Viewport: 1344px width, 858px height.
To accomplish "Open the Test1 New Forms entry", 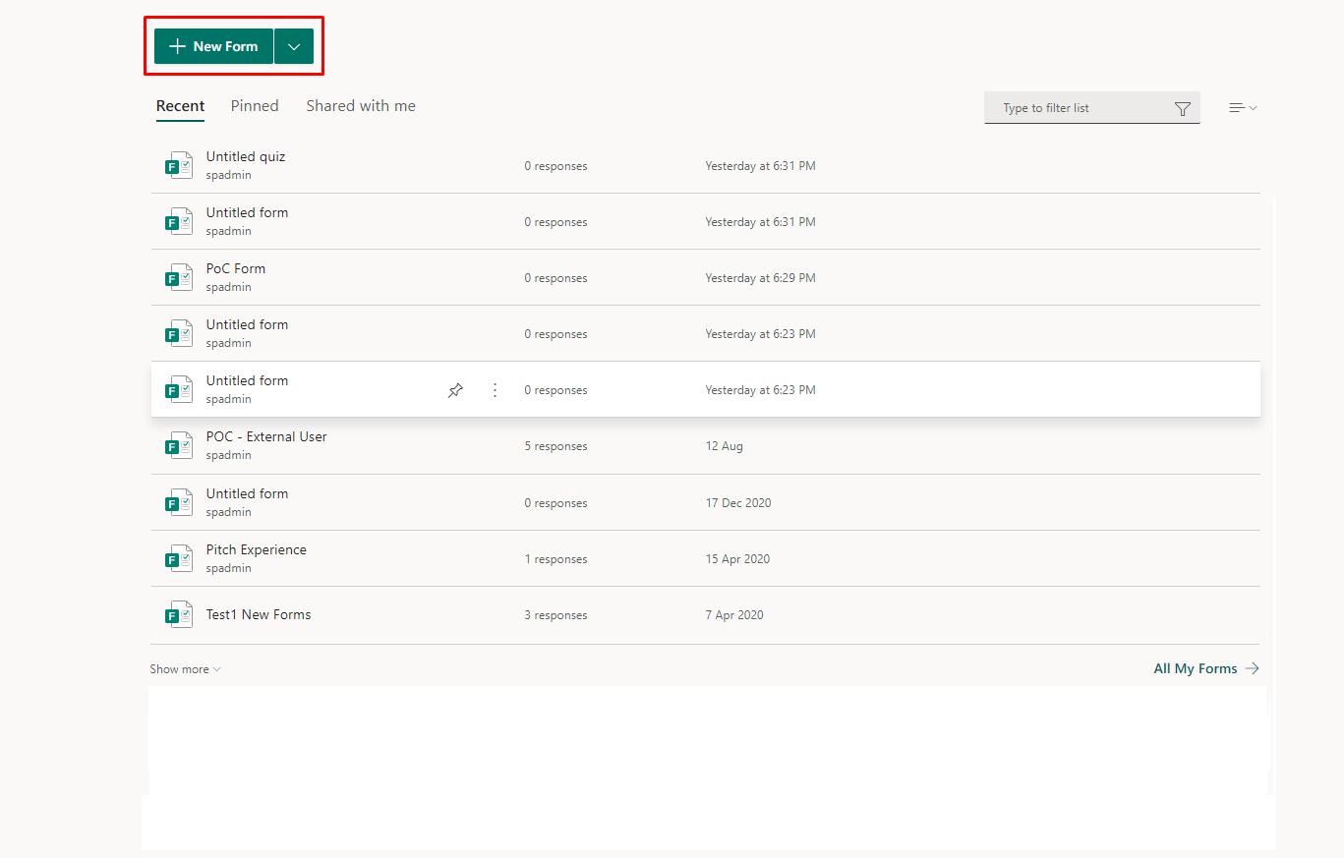I will [259, 614].
